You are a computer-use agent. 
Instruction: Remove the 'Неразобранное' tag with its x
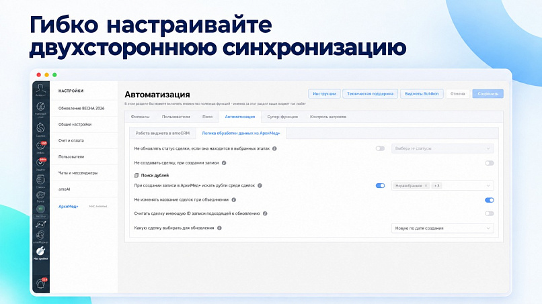coord(426,186)
